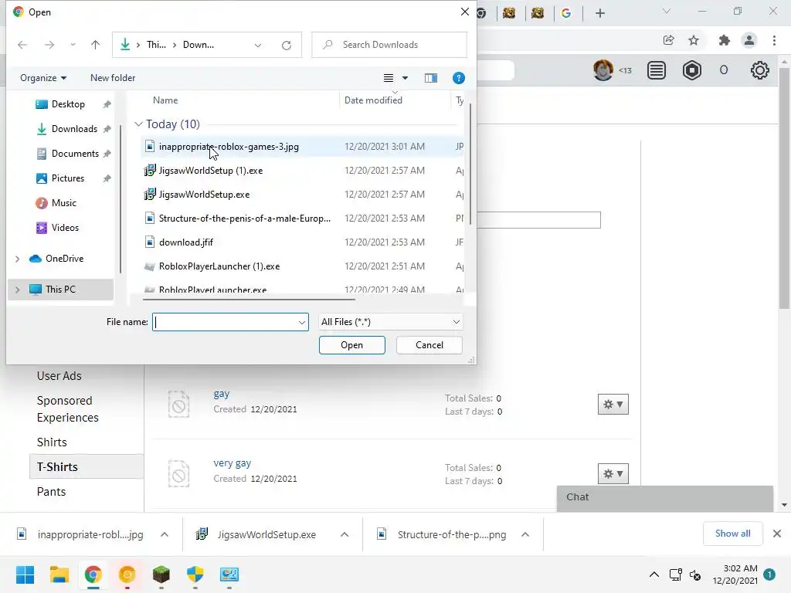
Task: Go back in the Open dialog
Action: [x=22, y=45]
